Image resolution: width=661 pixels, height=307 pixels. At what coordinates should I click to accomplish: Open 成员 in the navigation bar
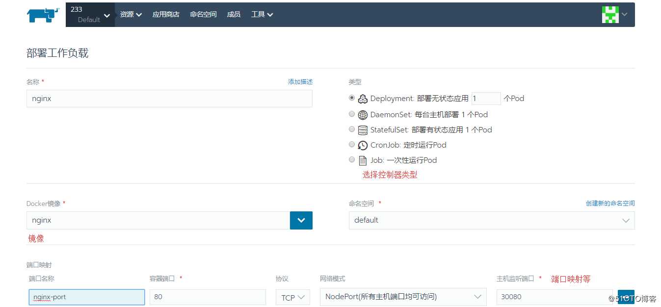[234, 15]
